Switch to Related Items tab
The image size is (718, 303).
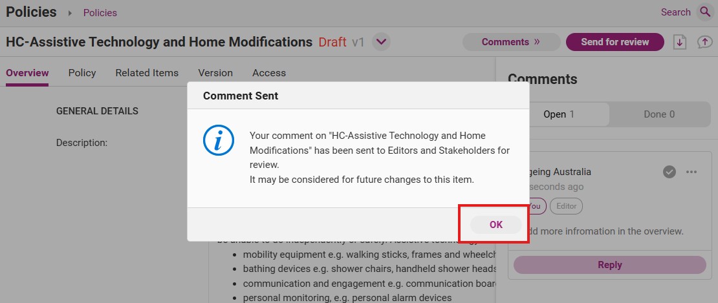pyautogui.click(x=147, y=73)
